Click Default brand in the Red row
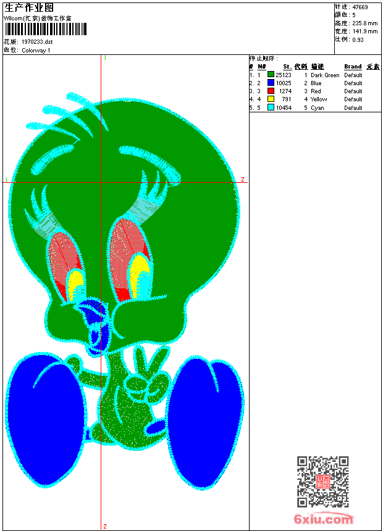The image size is (383, 531). [353, 91]
